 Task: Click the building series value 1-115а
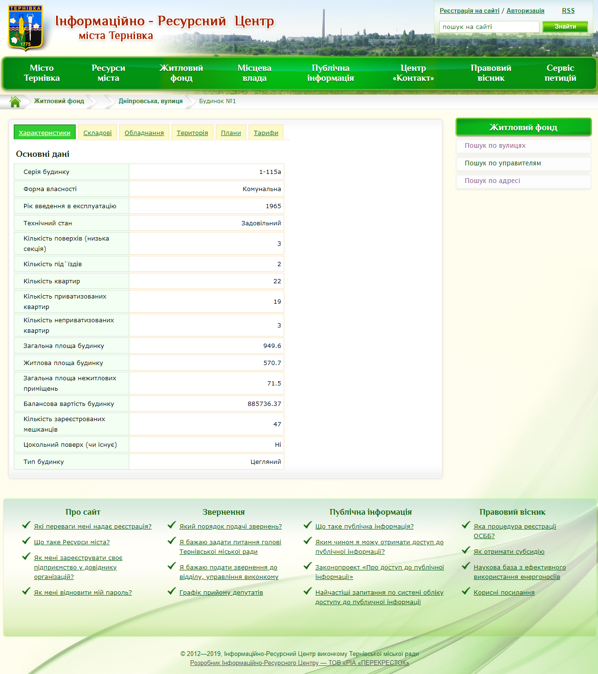click(x=270, y=172)
